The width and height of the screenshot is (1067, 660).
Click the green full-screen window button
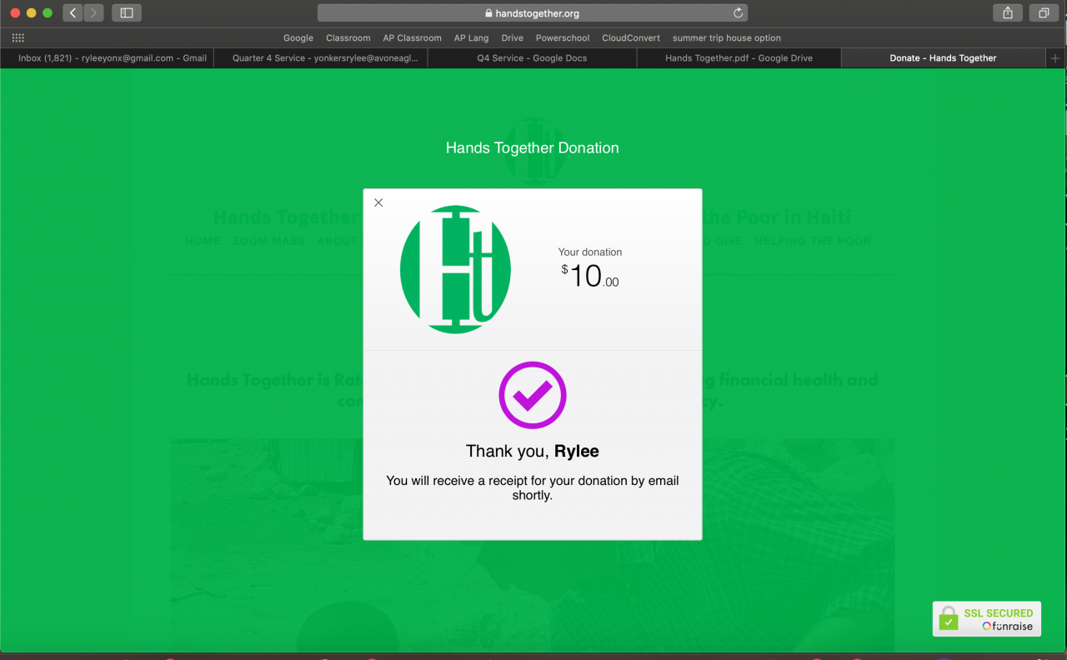48,13
